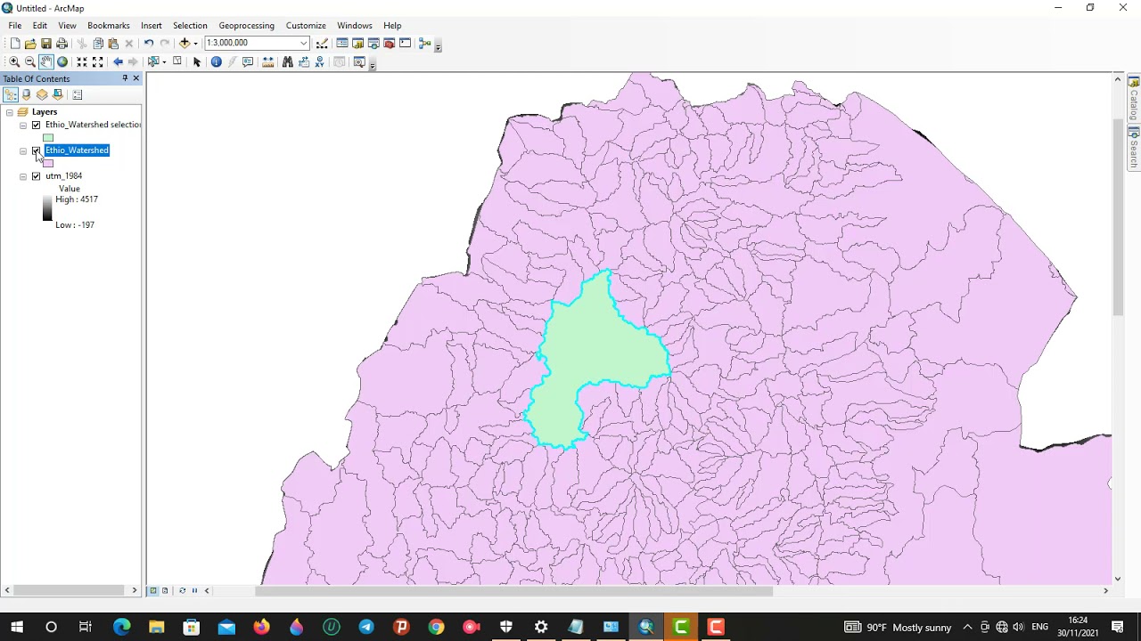This screenshot has width=1141, height=641.
Task: Save the map with the Save icon
Action: 46,43
